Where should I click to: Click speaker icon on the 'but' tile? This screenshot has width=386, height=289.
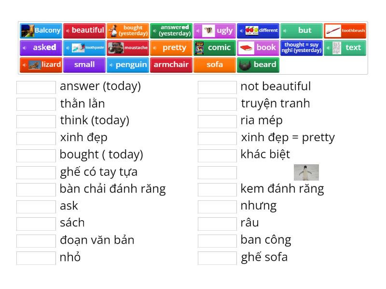[x=285, y=31]
